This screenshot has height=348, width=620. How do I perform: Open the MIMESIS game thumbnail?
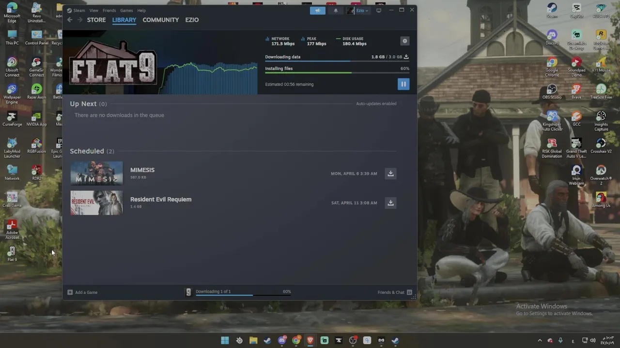96,173
